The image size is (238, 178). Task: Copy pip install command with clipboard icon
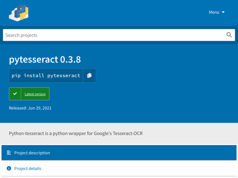(89, 76)
